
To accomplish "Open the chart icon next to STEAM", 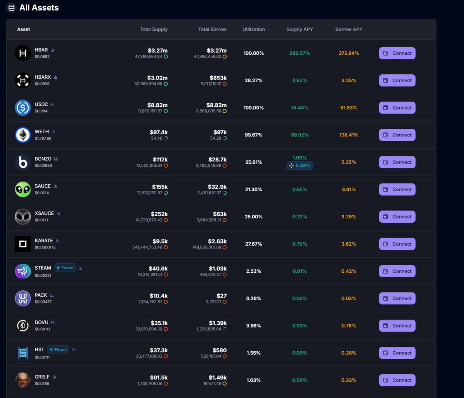I will coord(80,268).
